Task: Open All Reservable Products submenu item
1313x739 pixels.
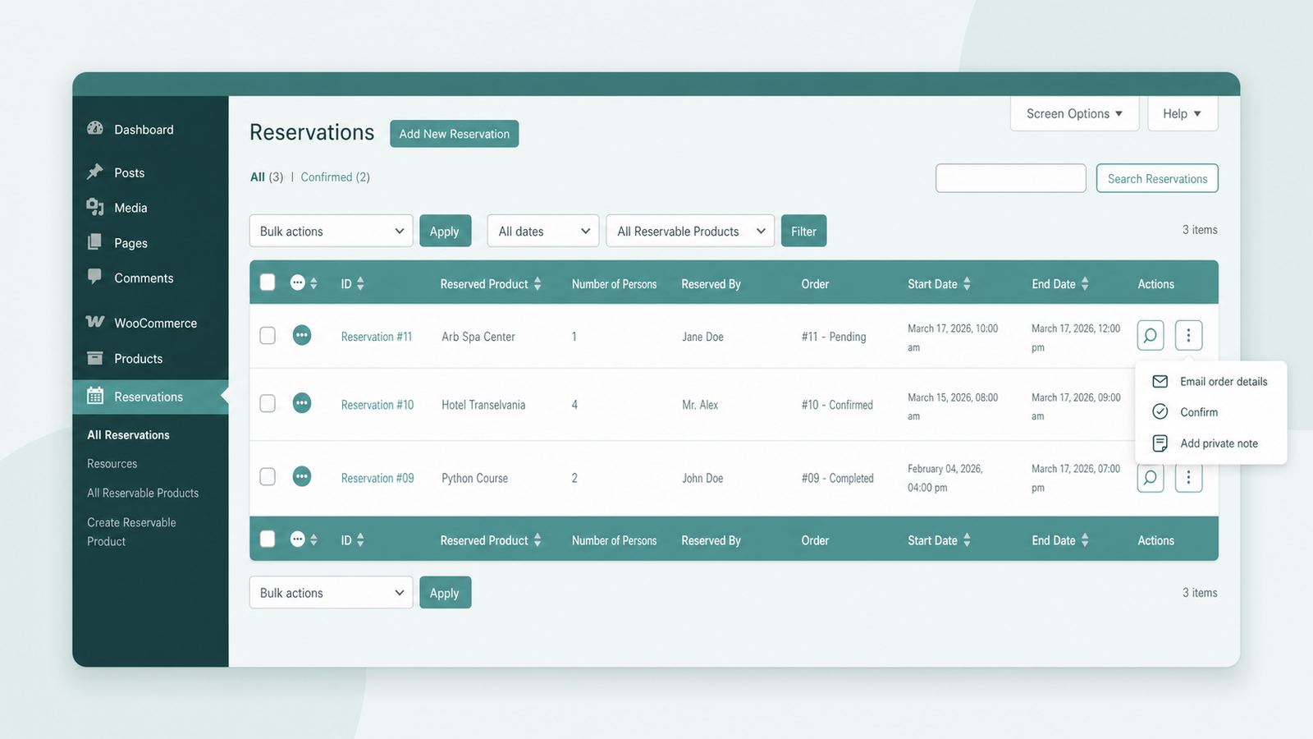Action: pos(143,493)
